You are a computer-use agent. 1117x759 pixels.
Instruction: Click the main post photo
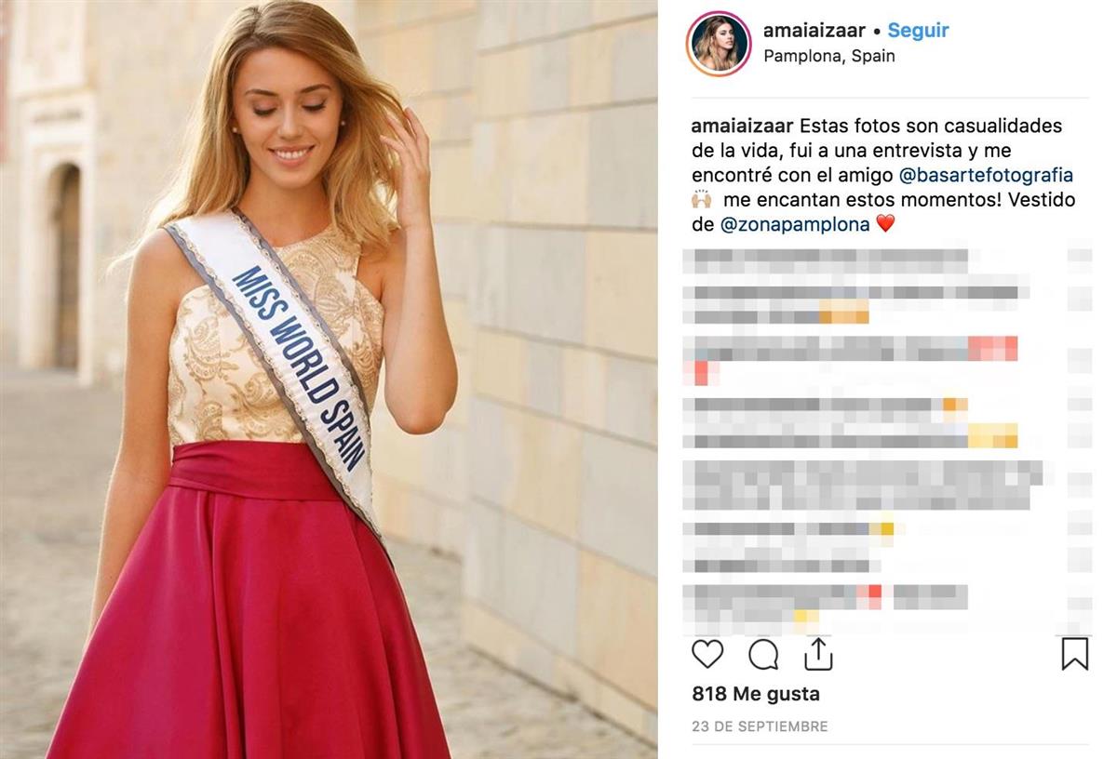[329, 379]
